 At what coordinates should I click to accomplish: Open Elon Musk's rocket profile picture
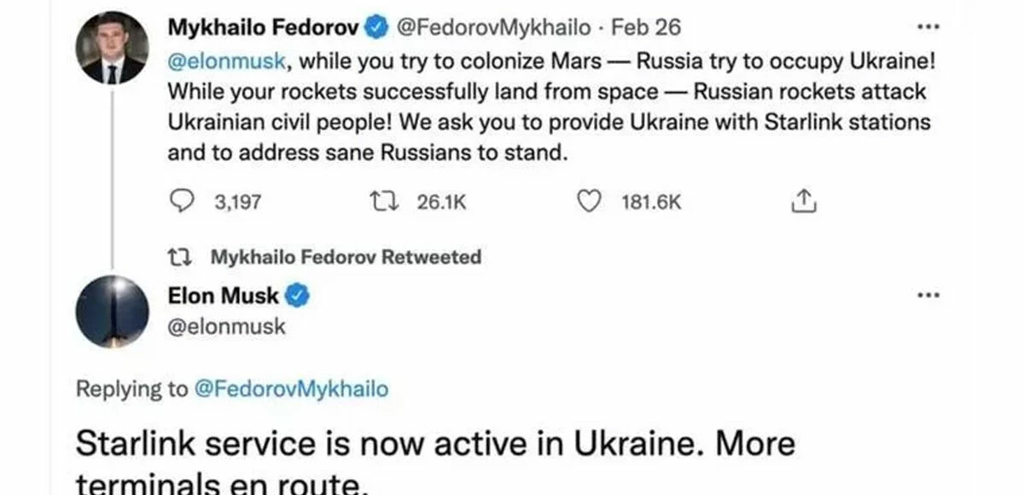111,311
